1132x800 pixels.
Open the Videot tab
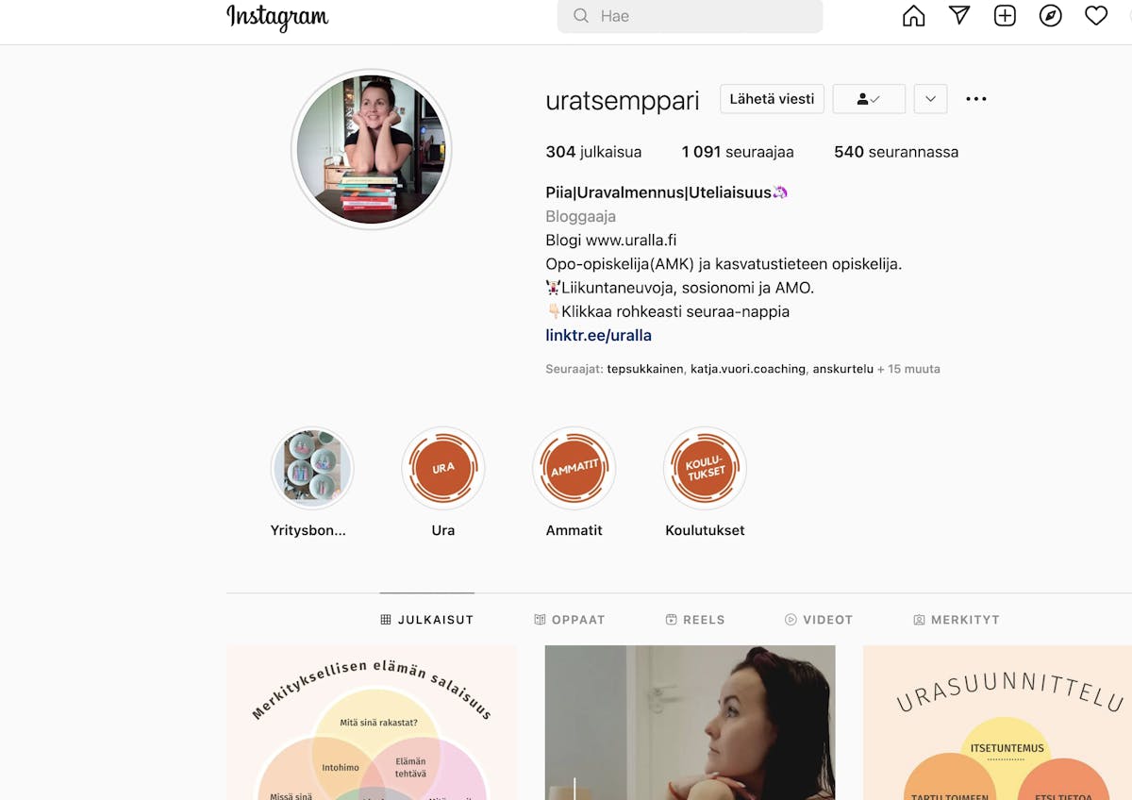pos(819,620)
